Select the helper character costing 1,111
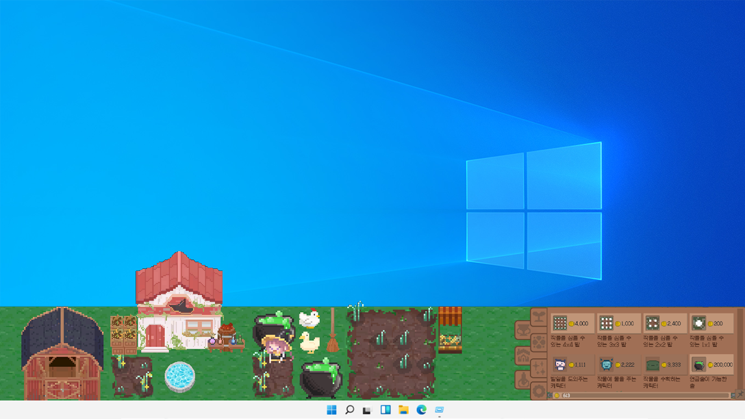This screenshot has height=419, width=745. pos(572,365)
